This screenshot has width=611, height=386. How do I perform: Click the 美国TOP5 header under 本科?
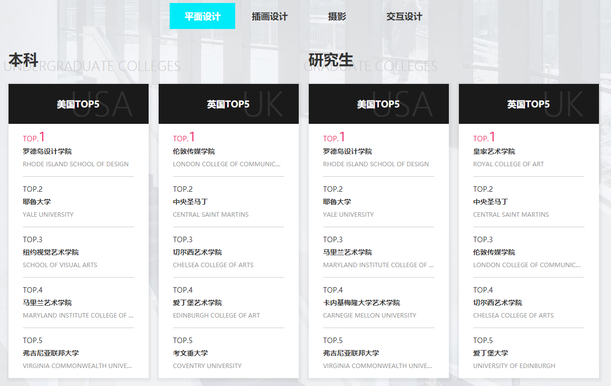79,104
